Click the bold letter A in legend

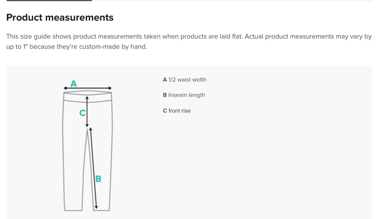[165, 80]
